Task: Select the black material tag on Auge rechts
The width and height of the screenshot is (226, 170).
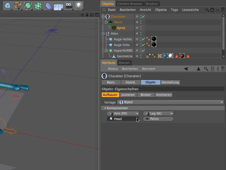Action: click(154, 39)
